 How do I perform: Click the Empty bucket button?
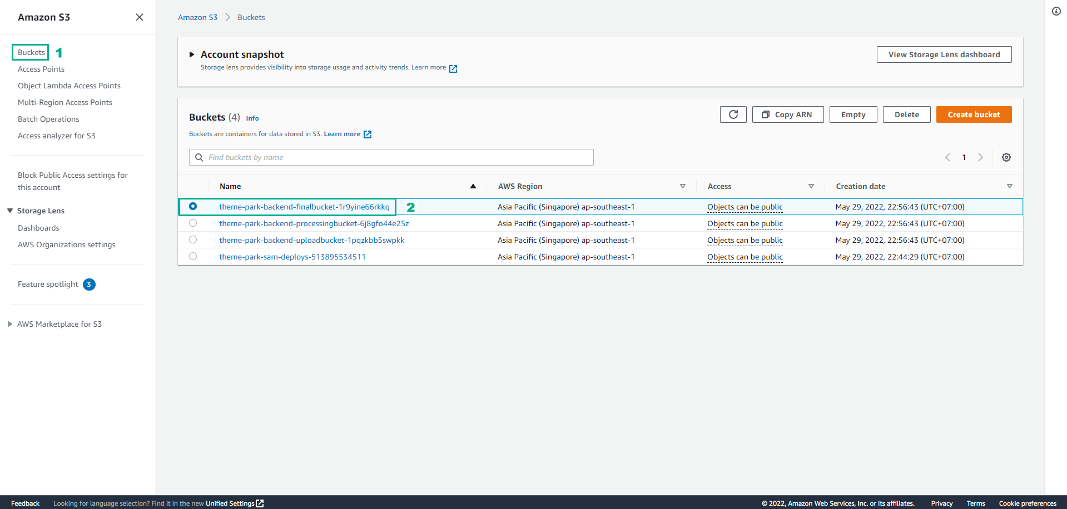click(x=853, y=114)
